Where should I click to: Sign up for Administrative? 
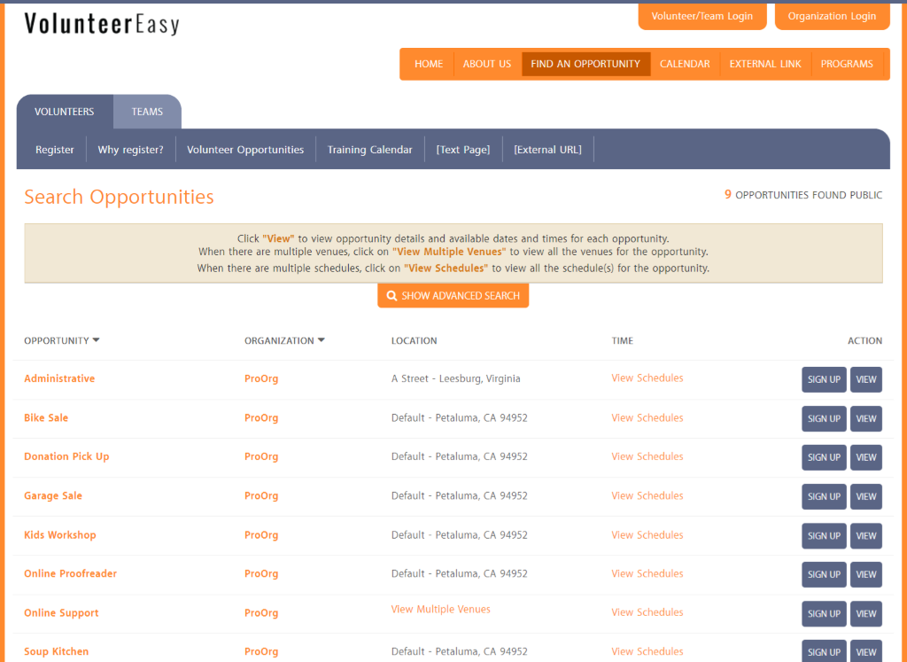824,379
